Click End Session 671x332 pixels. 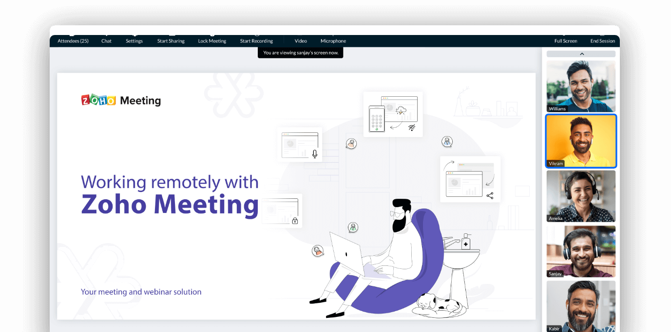click(603, 41)
